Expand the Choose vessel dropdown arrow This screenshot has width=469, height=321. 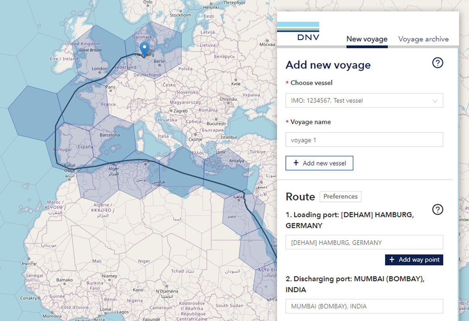[435, 101]
